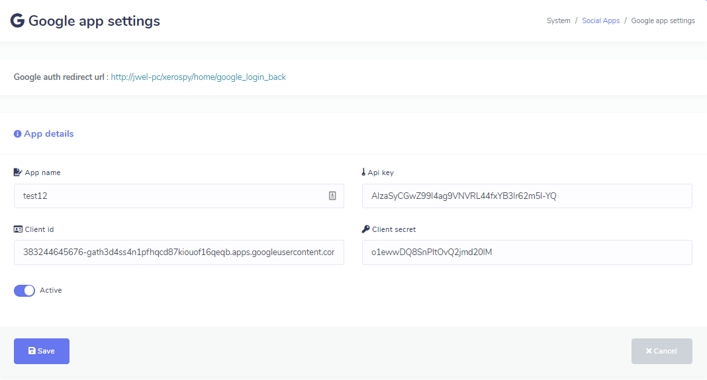The image size is (707, 380).
Task: Toggle the Active switch off
Action: [24, 291]
